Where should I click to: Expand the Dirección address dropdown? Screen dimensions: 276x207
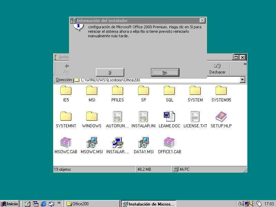pyautogui.click(x=243, y=80)
